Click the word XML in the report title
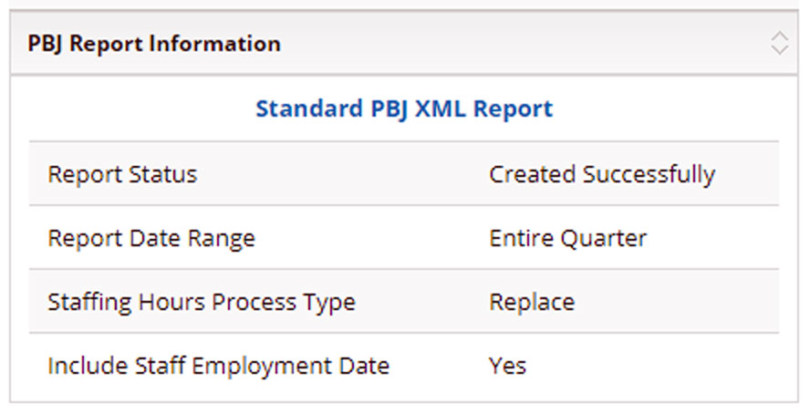Image resolution: width=810 pixels, height=414 pixels. pyautogui.click(x=445, y=109)
